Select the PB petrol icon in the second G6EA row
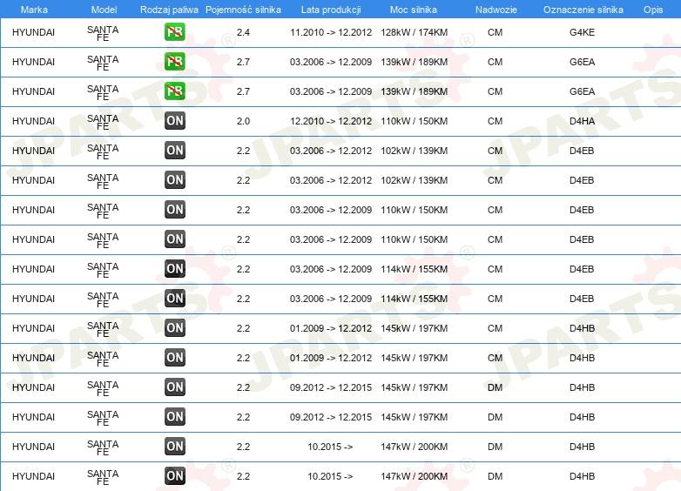This screenshot has height=491, width=681. pyautogui.click(x=174, y=91)
